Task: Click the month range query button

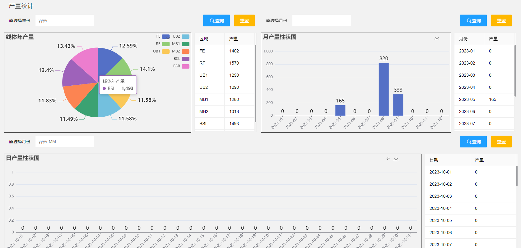Action: point(473,20)
